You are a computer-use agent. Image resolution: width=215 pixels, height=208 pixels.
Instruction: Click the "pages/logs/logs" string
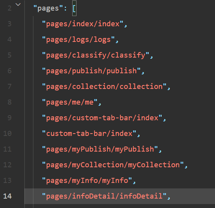pyautogui.click(x=78, y=40)
